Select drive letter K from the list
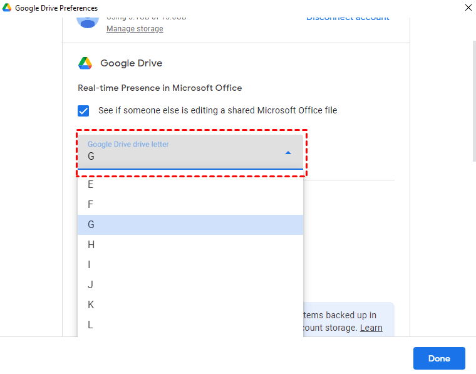Screen dimensions: 476x374 [x=190, y=305]
